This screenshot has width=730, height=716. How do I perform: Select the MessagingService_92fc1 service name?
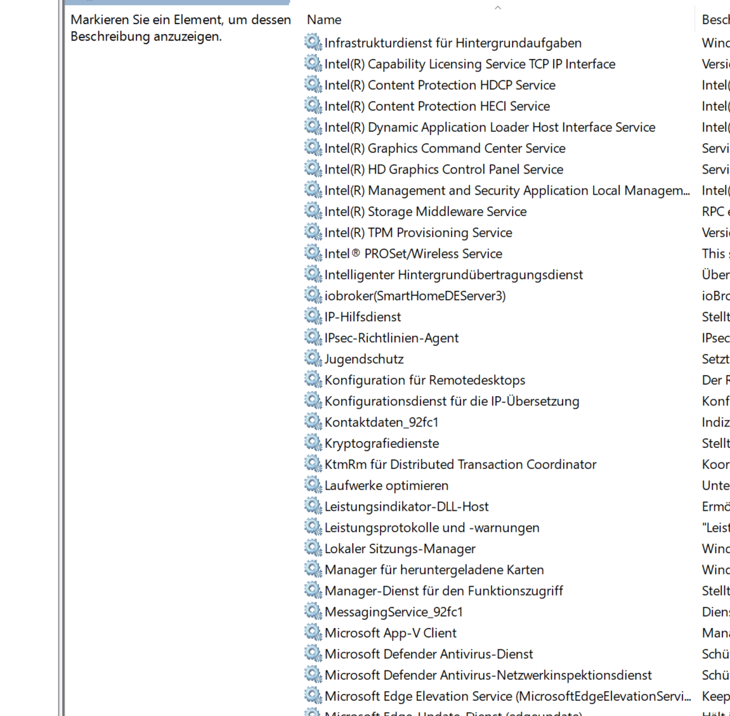(394, 612)
